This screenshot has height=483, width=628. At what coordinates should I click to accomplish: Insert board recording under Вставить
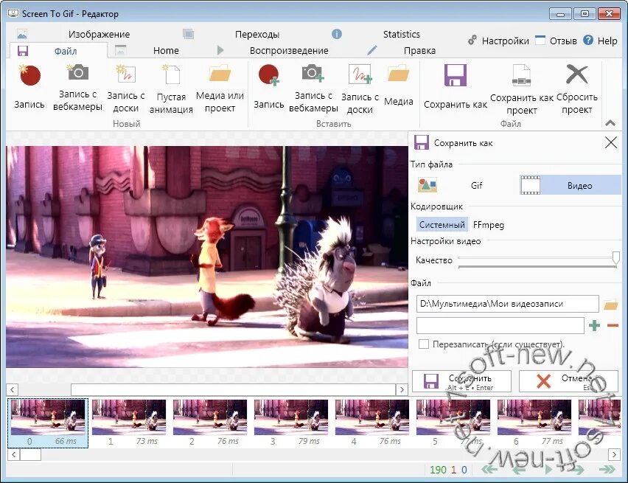pyautogui.click(x=360, y=88)
